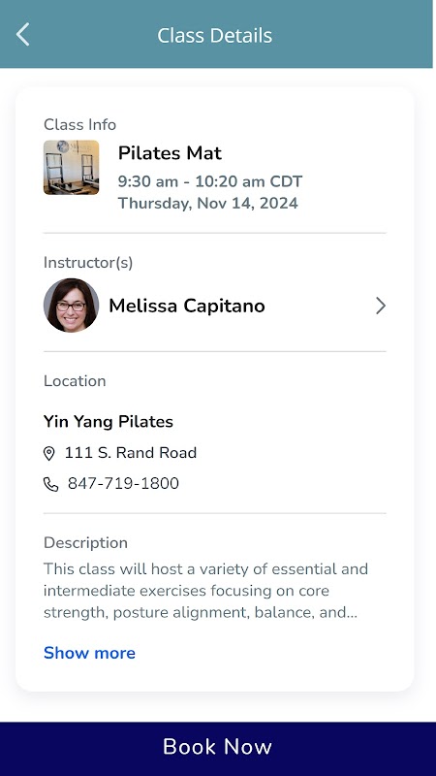Click the truncated description paragraph
The image size is (436, 776).
pos(205,591)
